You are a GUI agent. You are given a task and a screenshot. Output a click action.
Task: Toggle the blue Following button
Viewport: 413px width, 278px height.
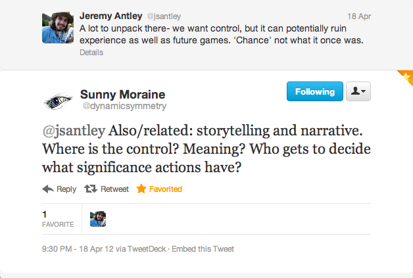pyautogui.click(x=315, y=91)
